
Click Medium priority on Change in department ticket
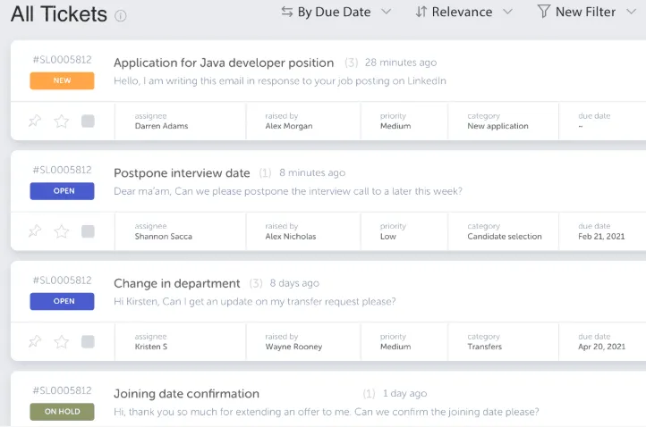tap(395, 347)
